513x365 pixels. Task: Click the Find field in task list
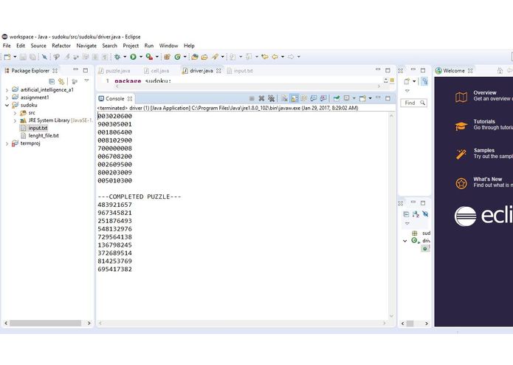(413, 103)
